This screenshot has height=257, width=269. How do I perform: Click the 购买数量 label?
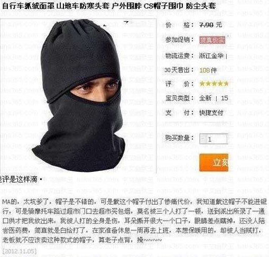[x=177, y=137]
